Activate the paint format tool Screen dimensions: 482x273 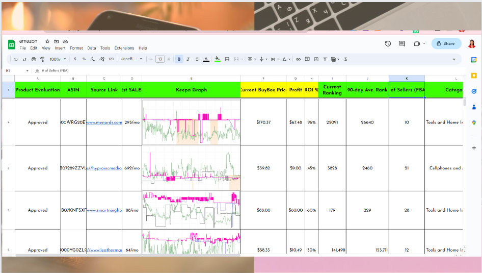(42, 59)
